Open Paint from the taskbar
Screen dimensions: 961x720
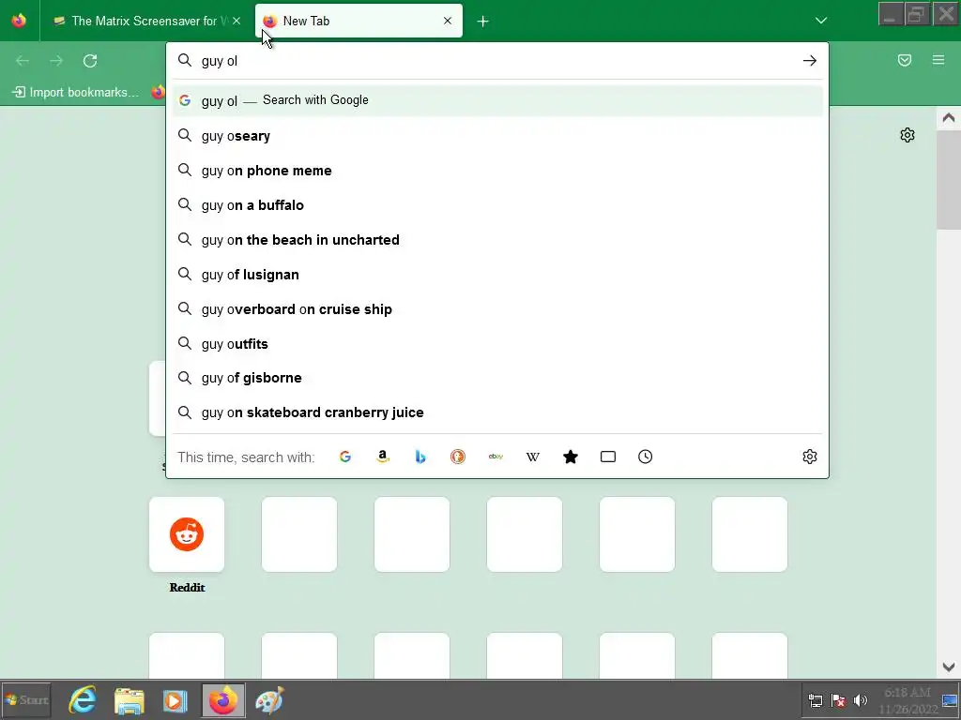[269, 699]
